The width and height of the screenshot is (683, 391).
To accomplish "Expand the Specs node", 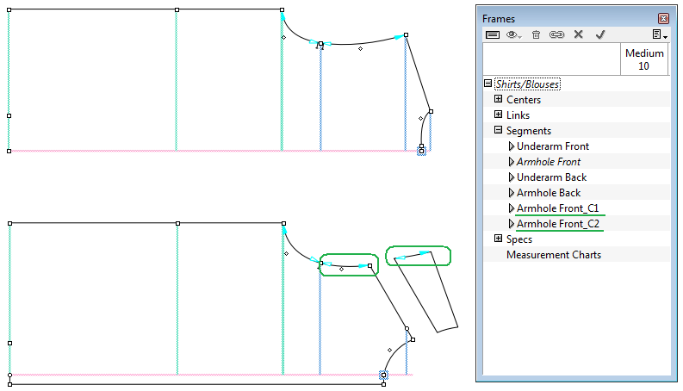I will tap(498, 239).
